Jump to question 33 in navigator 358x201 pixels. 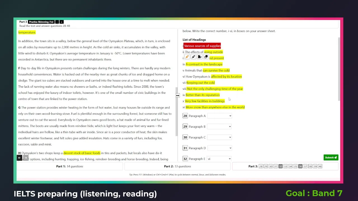(x=286, y=166)
